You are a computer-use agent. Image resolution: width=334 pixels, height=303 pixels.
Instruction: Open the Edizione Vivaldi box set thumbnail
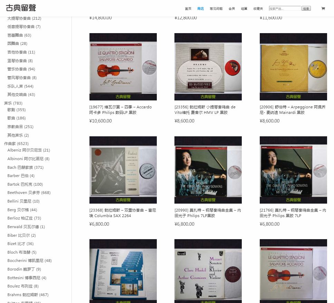click(x=123, y=271)
